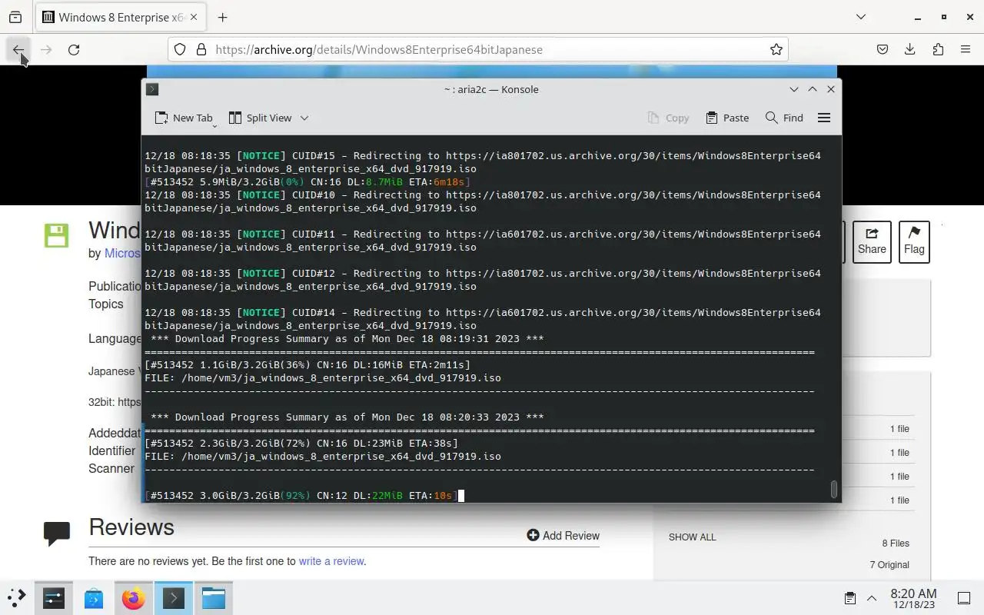Click Share button on archive page
The width and height of the screenshot is (984, 615).
tap(872, 242)
